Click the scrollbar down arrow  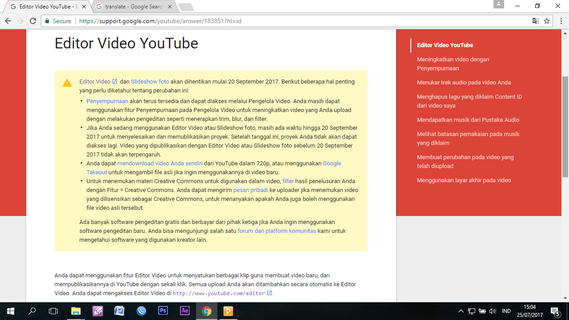coord(565,298)
